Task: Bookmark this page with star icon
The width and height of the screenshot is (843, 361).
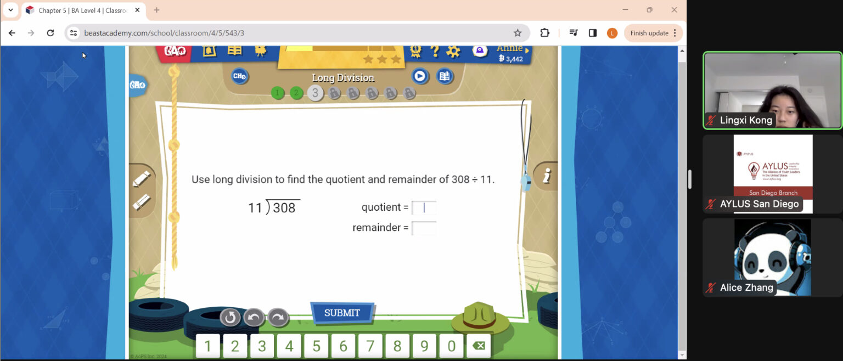Action: point(518,33)
